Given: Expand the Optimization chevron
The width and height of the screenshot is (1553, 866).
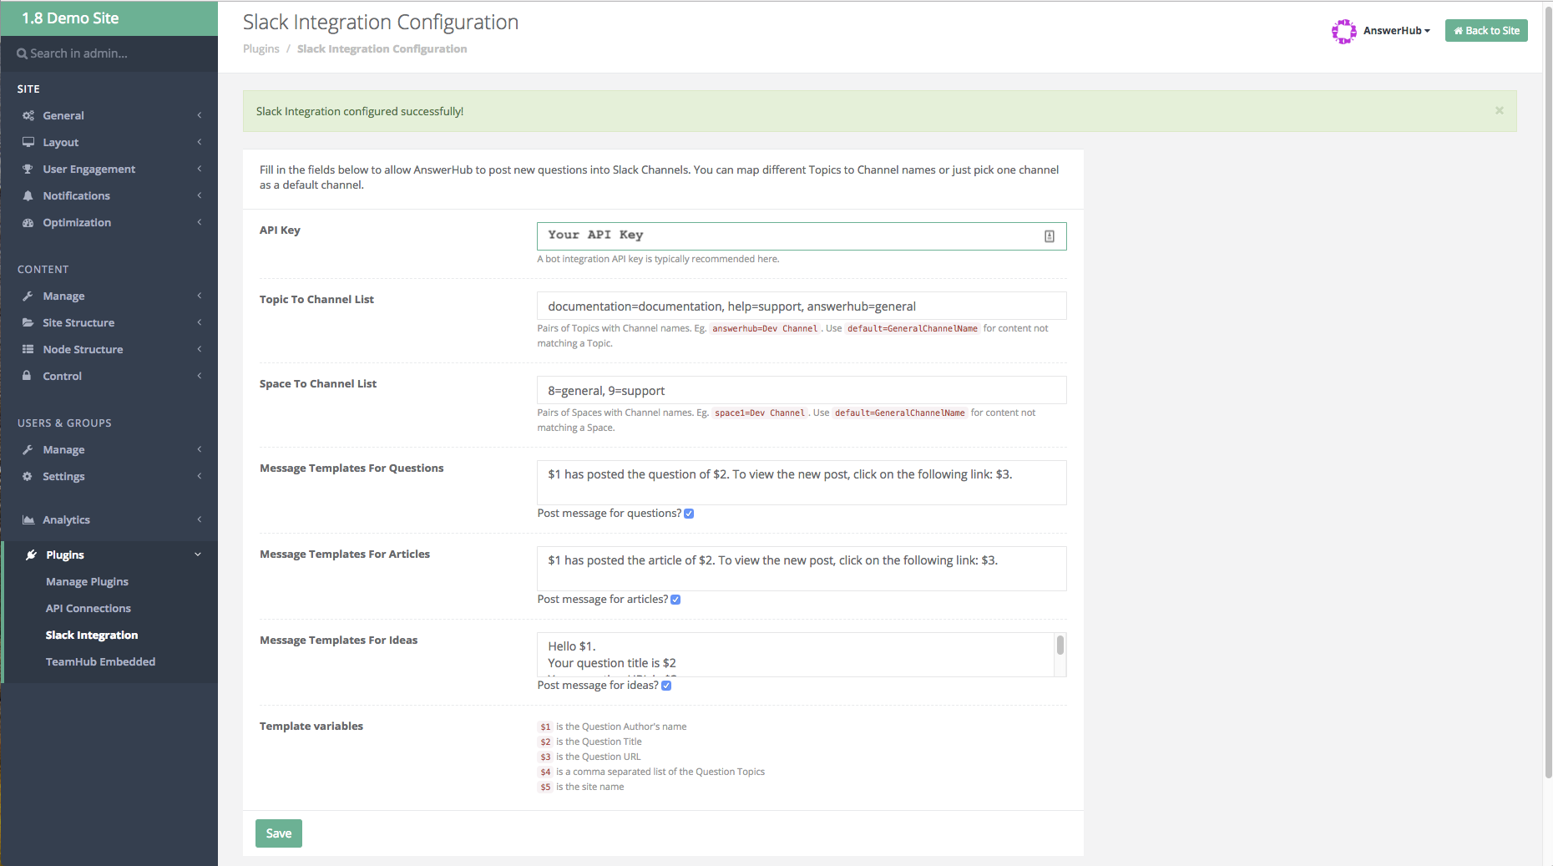Looking at the screenshot, I should coord(200,222).
